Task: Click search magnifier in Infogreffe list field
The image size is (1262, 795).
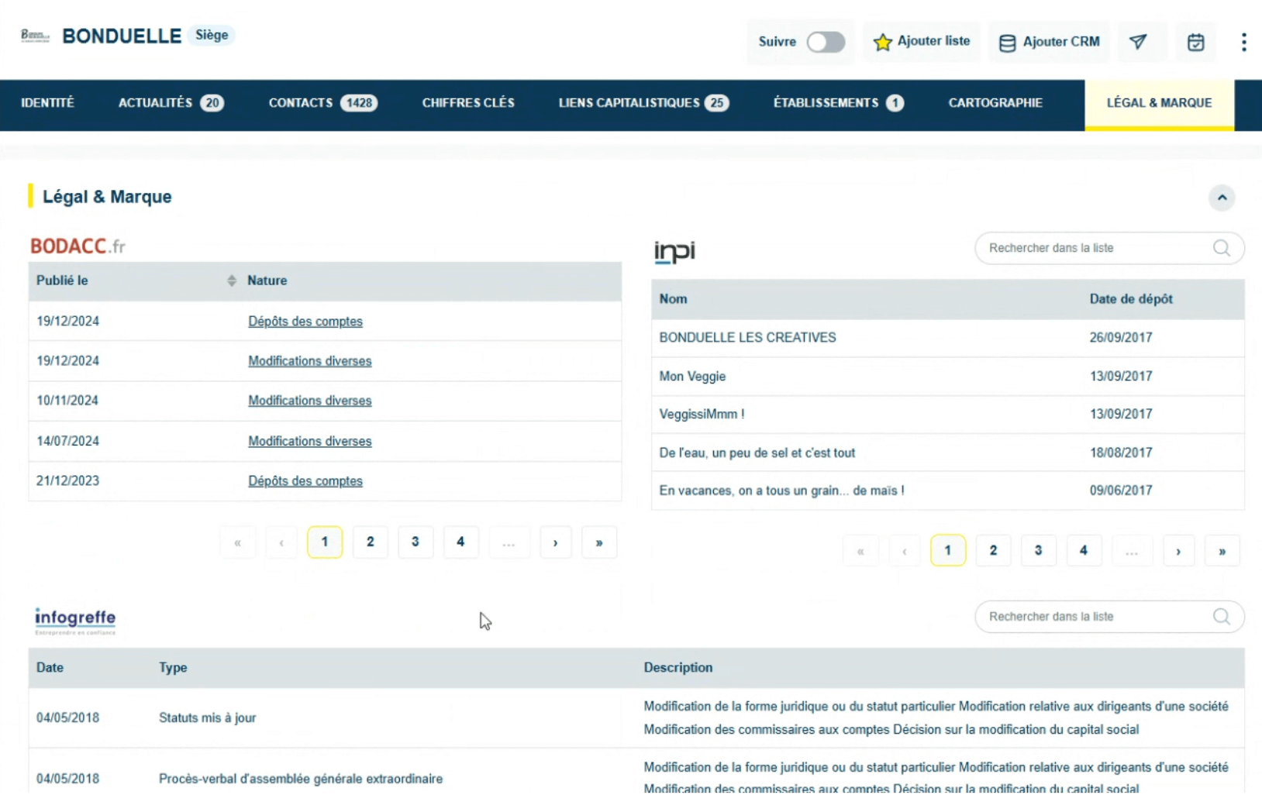Action: (x=1222, y=617)
